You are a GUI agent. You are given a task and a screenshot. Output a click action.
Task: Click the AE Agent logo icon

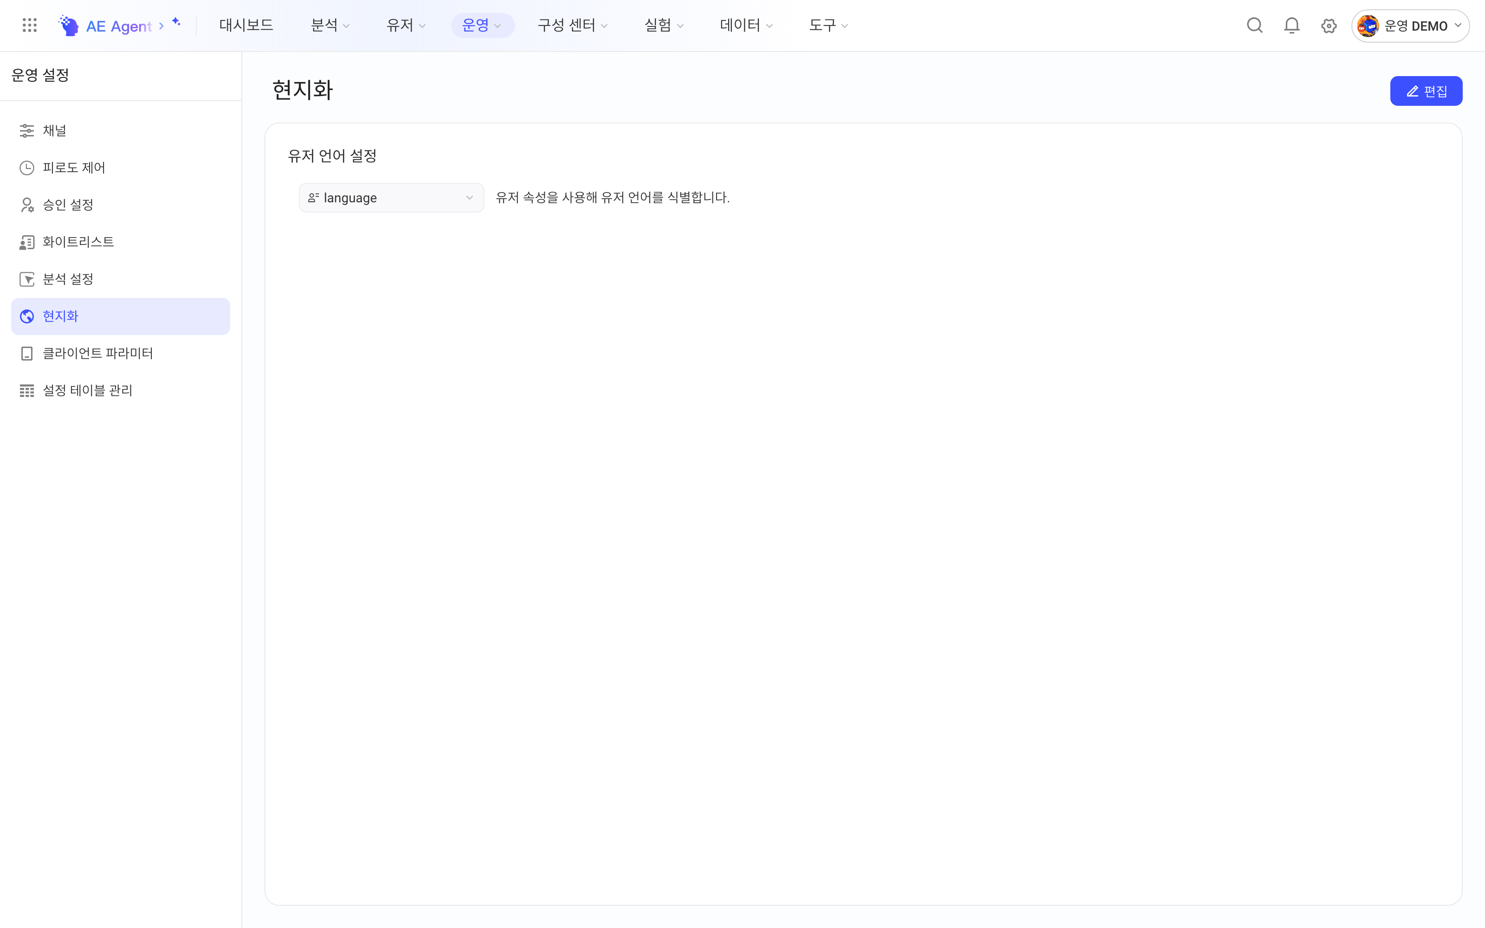pos(69,25)
